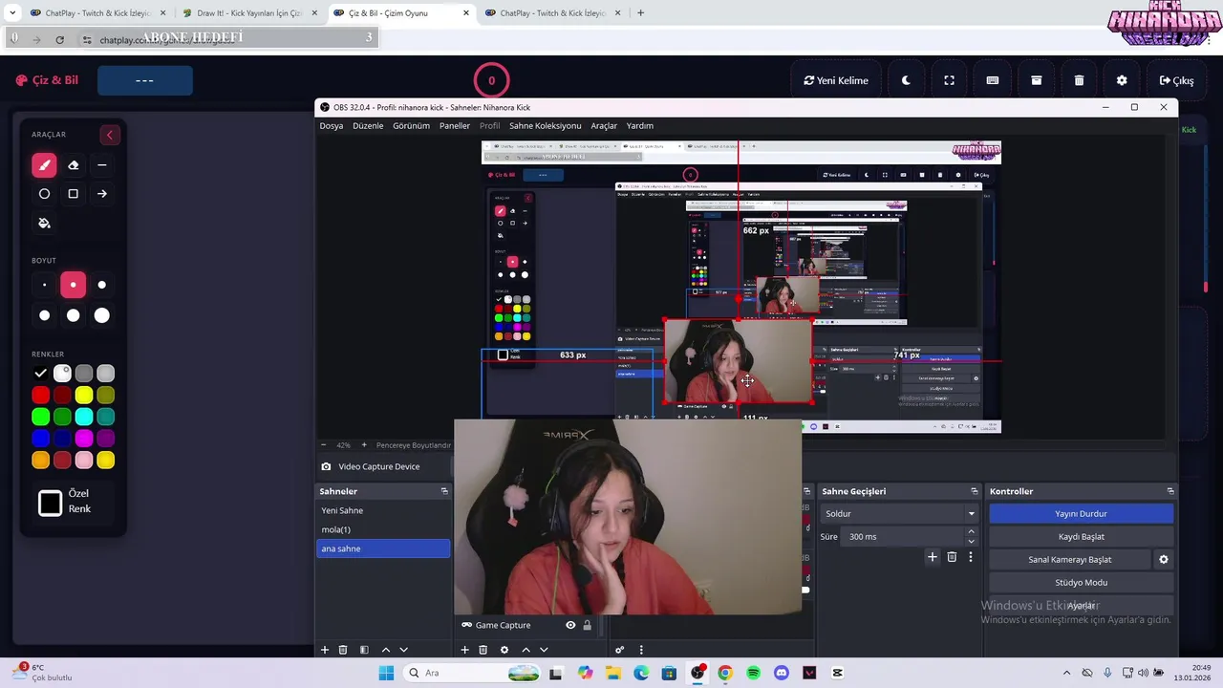Screen dimensions: 1223x688
Task: Select the rectangle shape tool
Action: [x=74, y=194]
